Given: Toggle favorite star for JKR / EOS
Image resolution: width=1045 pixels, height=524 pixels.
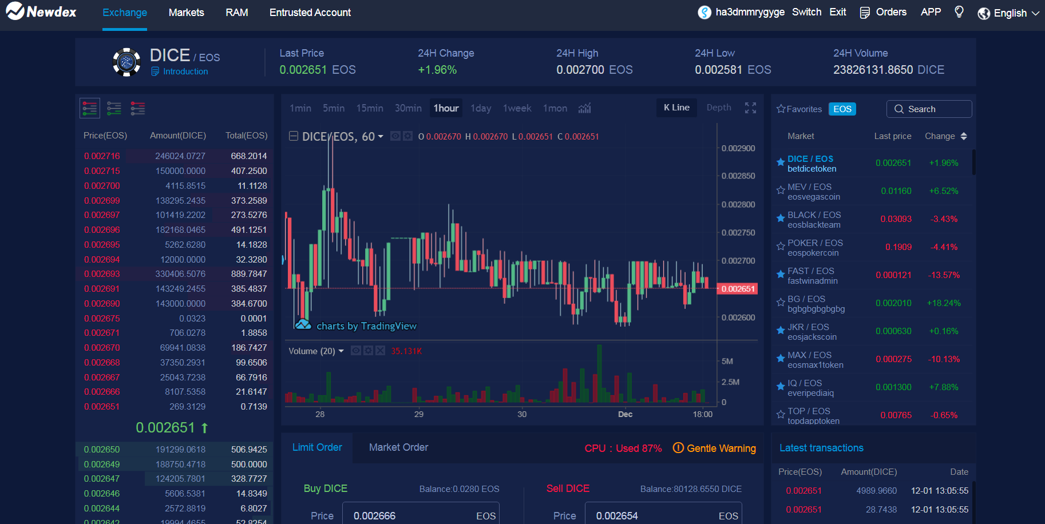Looking at the screenshot, I should pyautogui.click(x=781, y=331).
